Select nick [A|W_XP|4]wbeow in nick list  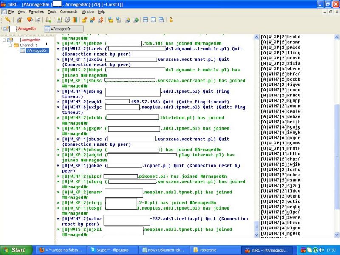point(280,69)
